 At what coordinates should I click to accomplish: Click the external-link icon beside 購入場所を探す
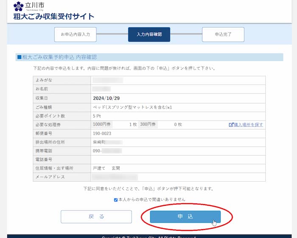[x=231, y=125]
